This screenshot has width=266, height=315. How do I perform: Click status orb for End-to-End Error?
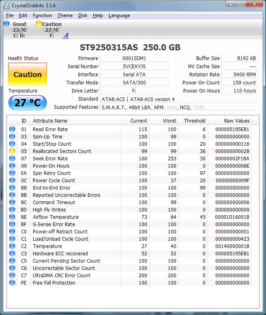coord(12,188)
